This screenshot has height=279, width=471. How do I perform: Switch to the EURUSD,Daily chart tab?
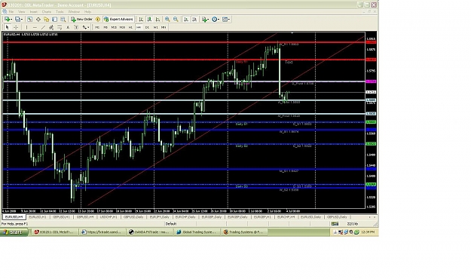click(x=311, y=216)
